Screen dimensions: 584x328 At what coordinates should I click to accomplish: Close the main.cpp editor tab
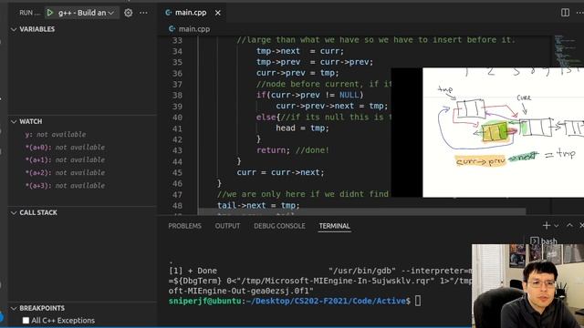(x=218, y=13)
